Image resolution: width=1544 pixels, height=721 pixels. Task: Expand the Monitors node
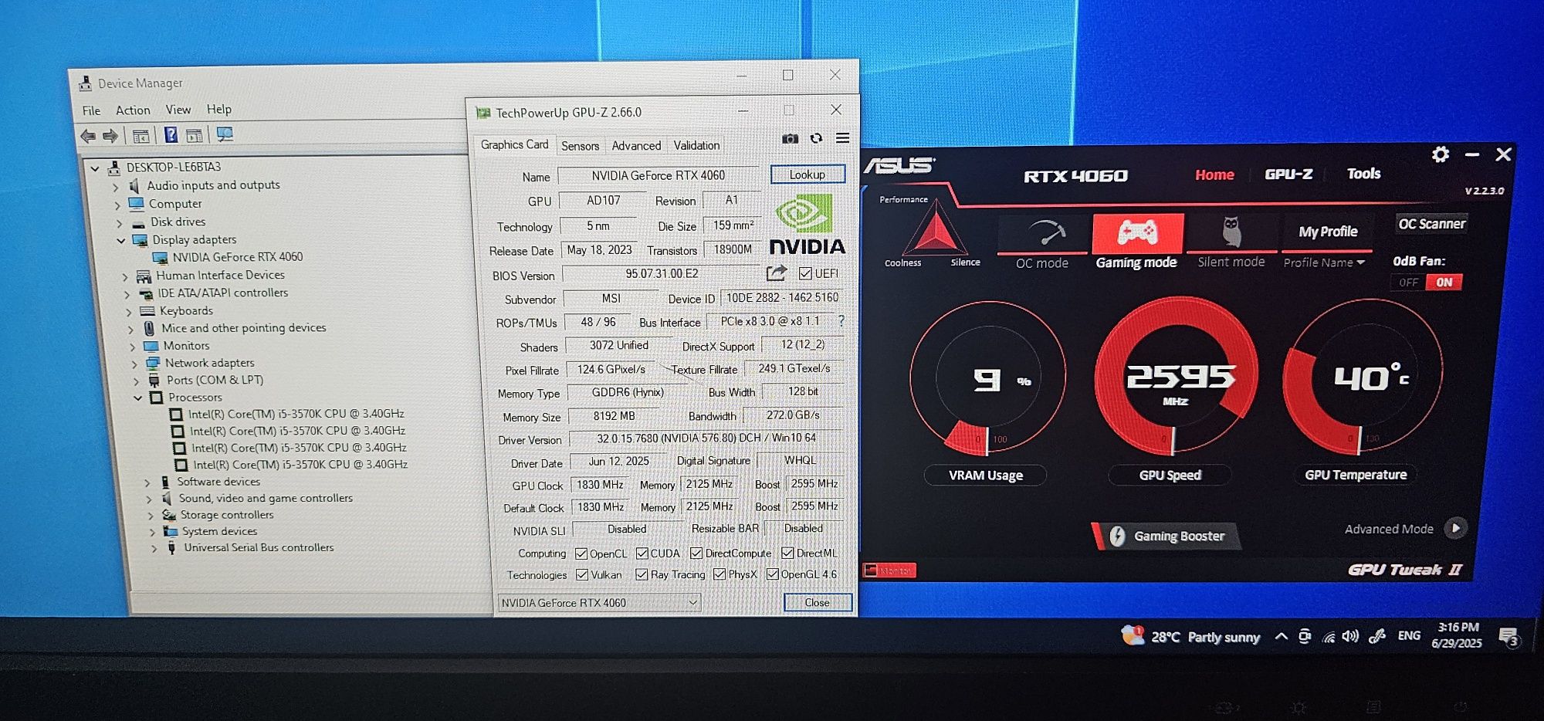(132, 347)
